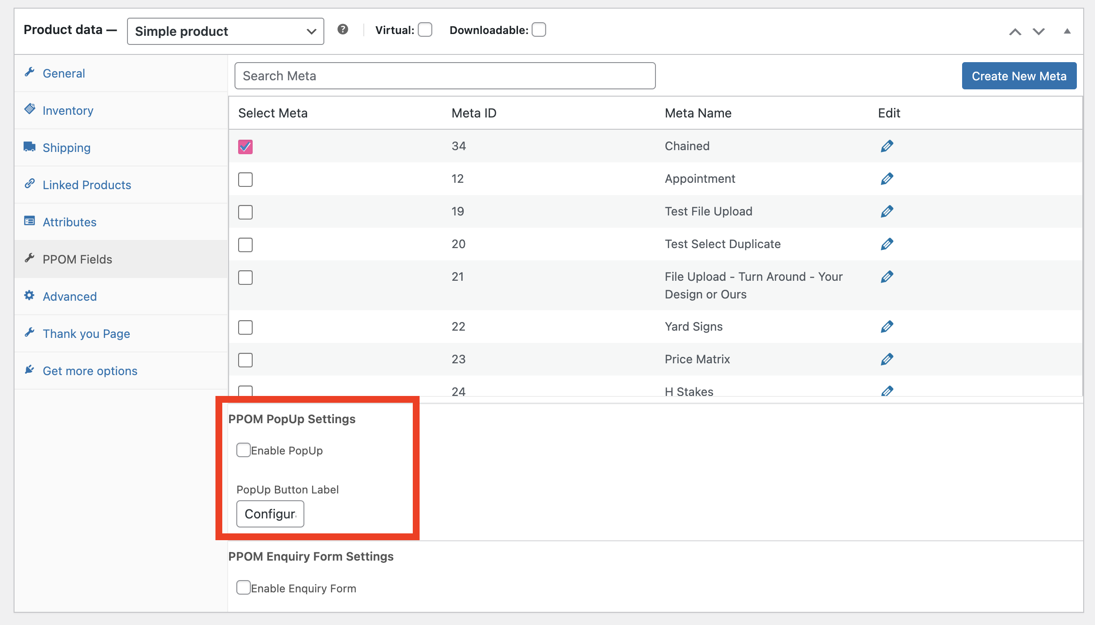The width and height of the screenshot is (1095, 625).
Task: Edit the H Stakes meta field
Action: click(888, 391)
